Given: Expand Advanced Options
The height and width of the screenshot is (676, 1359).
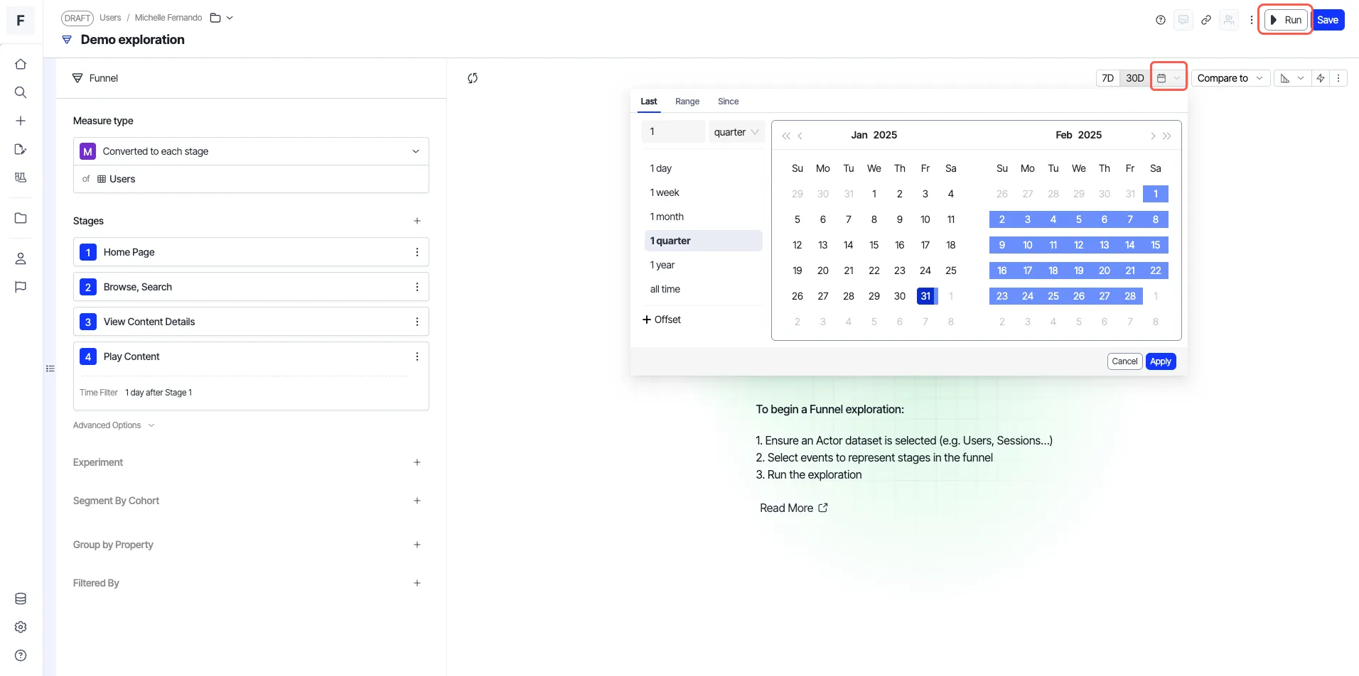Looking at the screenshot, I should (114, 425).
